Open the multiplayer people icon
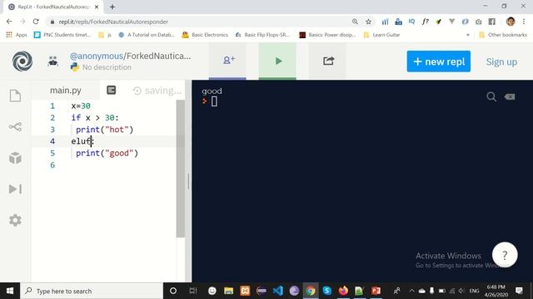Image resolution: width=533 pixels, height=299 pixels. pos(52,61)
